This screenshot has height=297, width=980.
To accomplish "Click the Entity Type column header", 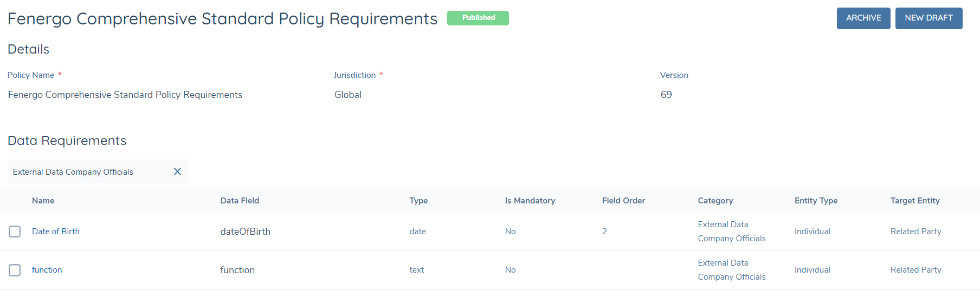I will click(x=816, y=201).
